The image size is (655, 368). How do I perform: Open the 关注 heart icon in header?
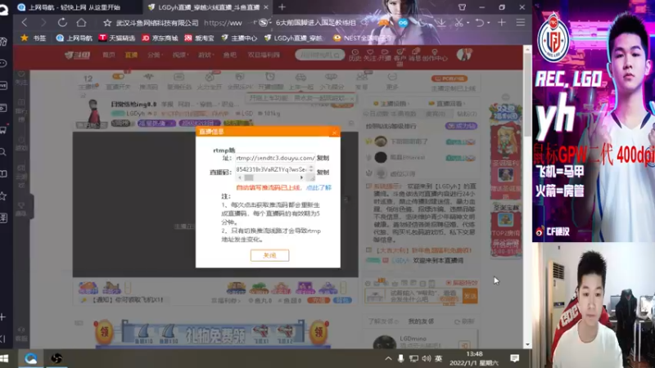[370, 56]
